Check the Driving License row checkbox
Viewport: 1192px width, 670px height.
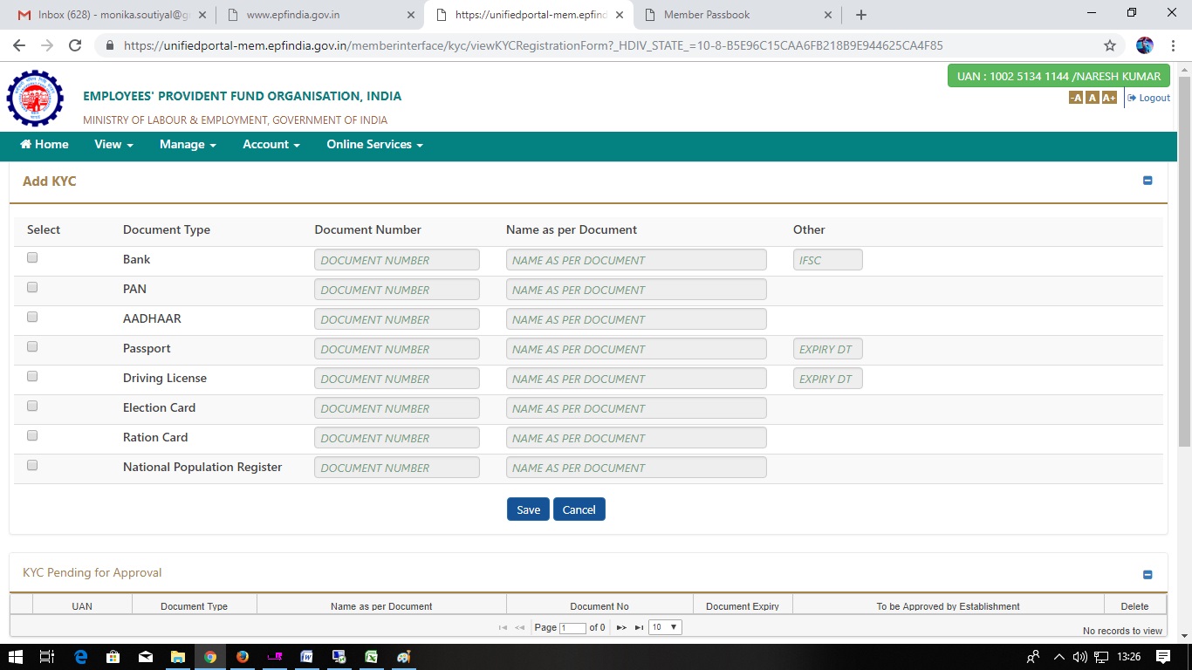pos(32,376)
